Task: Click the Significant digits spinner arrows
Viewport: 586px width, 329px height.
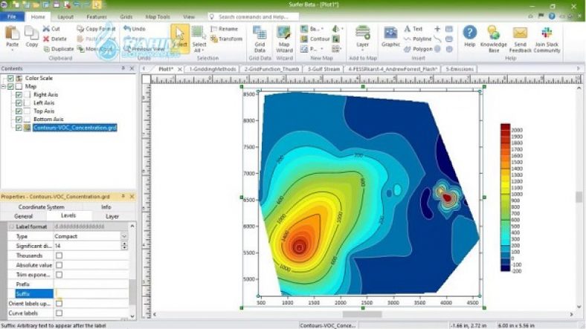Action: (x=124, y=246)
